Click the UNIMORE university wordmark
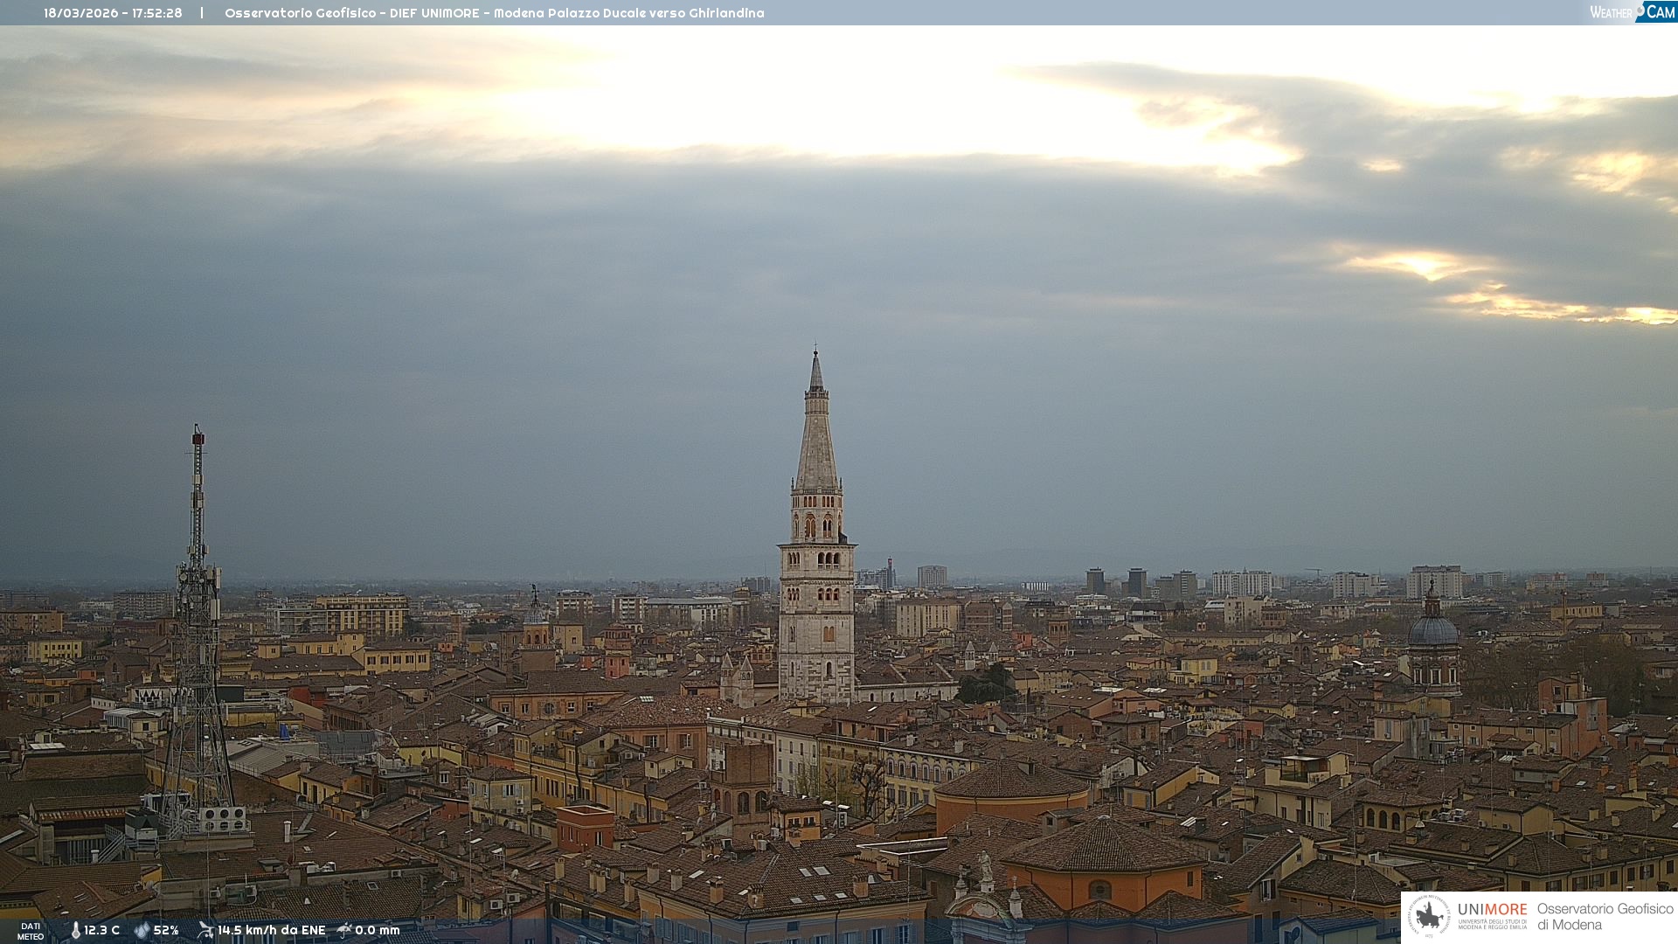The image size is (1678, 944). (x=1492, y=910)
